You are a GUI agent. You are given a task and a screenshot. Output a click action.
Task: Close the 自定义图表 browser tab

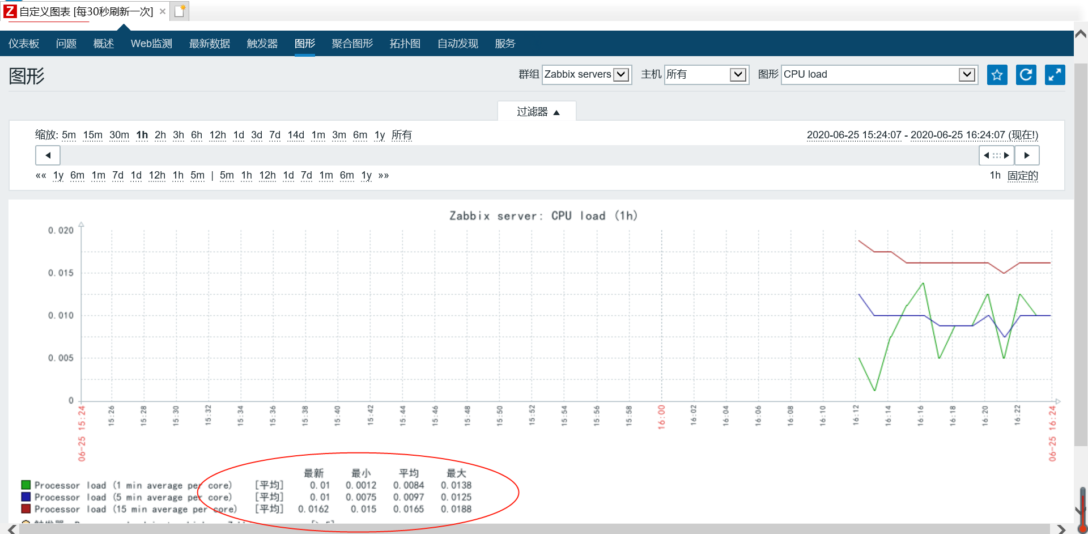[x=163, y=11]
